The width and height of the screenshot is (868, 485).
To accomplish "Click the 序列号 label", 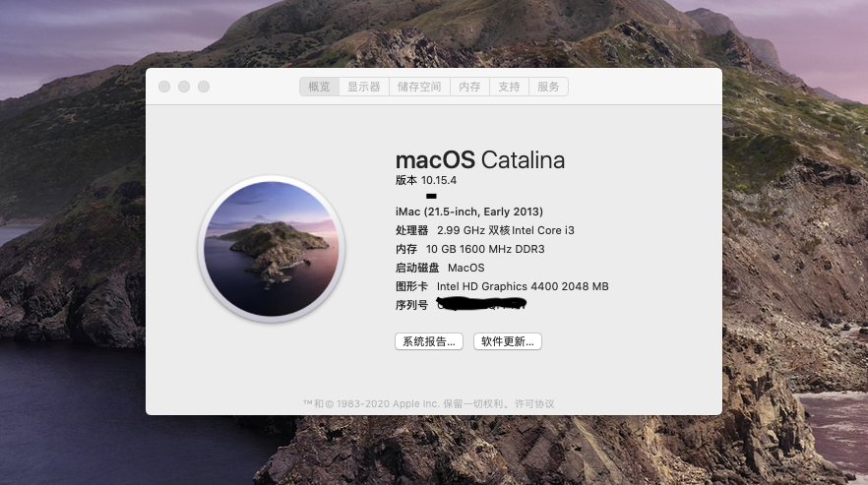I will (x=411, y=305).
